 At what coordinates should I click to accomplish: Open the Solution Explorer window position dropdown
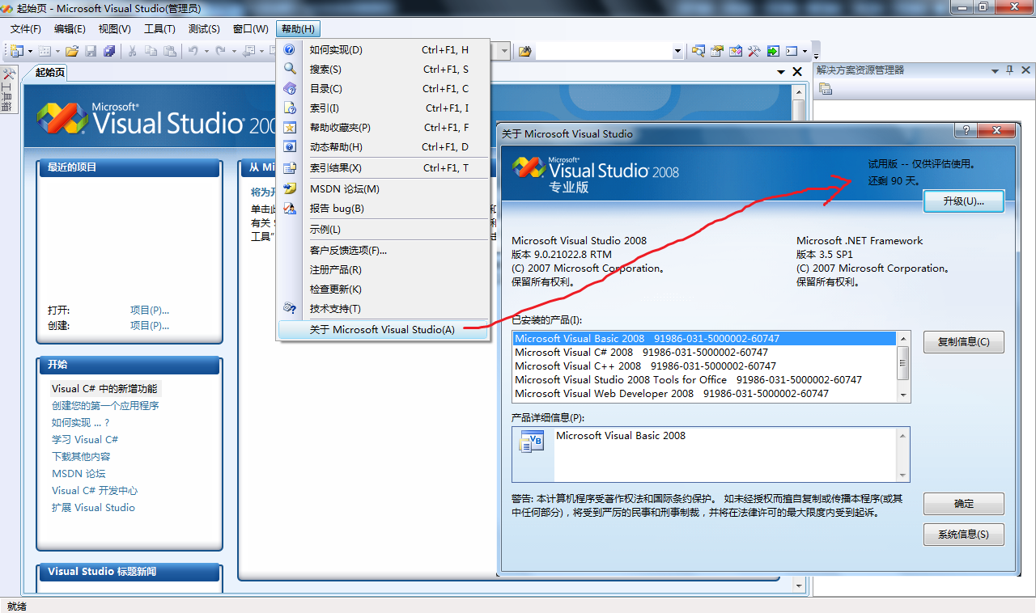tap(995, 70)
